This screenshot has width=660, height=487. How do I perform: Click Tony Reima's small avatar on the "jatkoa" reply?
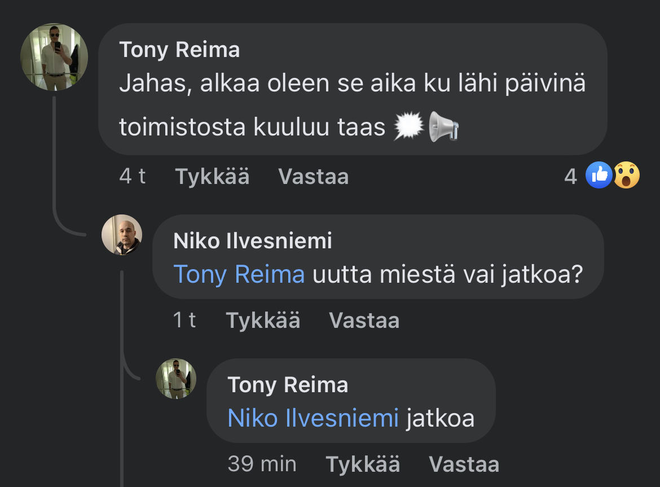[x=176, y=379]
